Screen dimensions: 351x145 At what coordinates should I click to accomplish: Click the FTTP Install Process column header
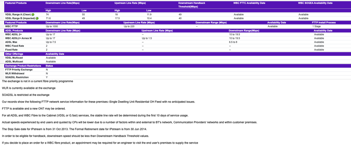pyautogui.click(x=324, y=22)
